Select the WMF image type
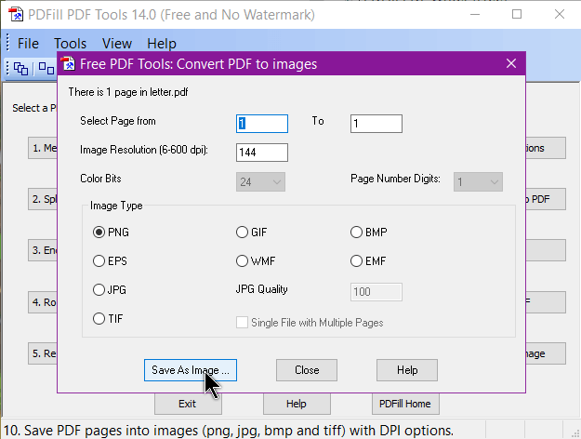 (256, 261)
